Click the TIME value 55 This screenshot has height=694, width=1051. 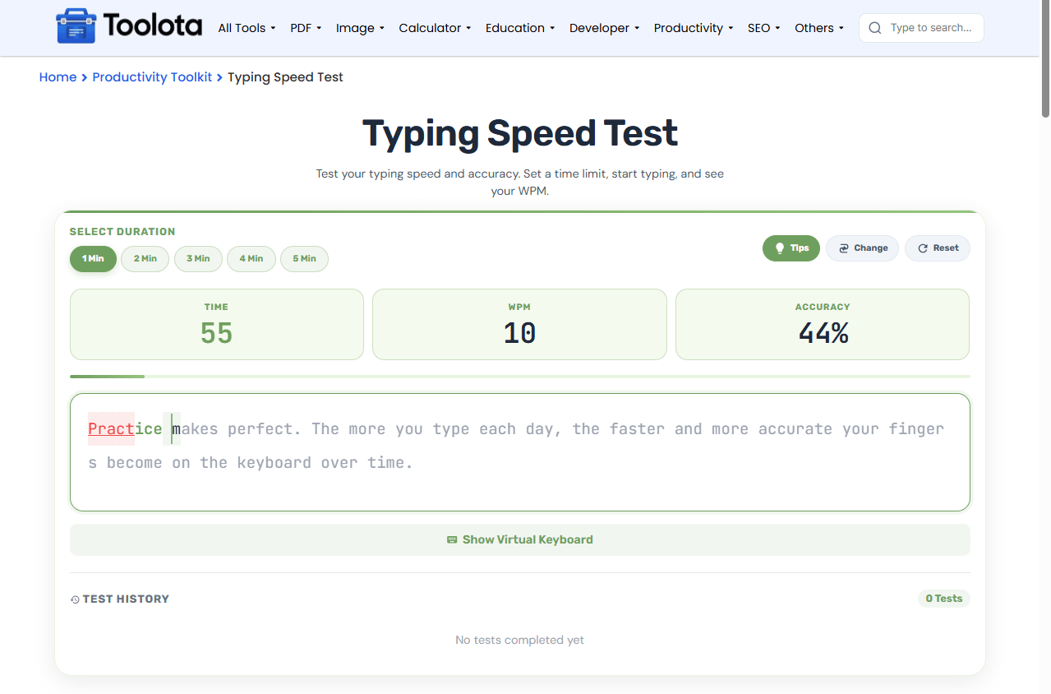(x=217, y=333)
